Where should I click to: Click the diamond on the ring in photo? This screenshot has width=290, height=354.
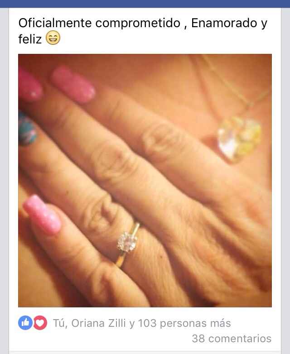(127, 242)
